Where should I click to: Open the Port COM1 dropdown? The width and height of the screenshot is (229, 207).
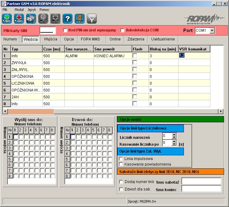(x=212, y=31)
